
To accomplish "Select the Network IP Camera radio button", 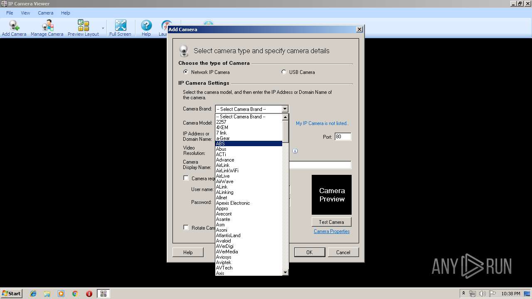I will click(x=186, y=72).
